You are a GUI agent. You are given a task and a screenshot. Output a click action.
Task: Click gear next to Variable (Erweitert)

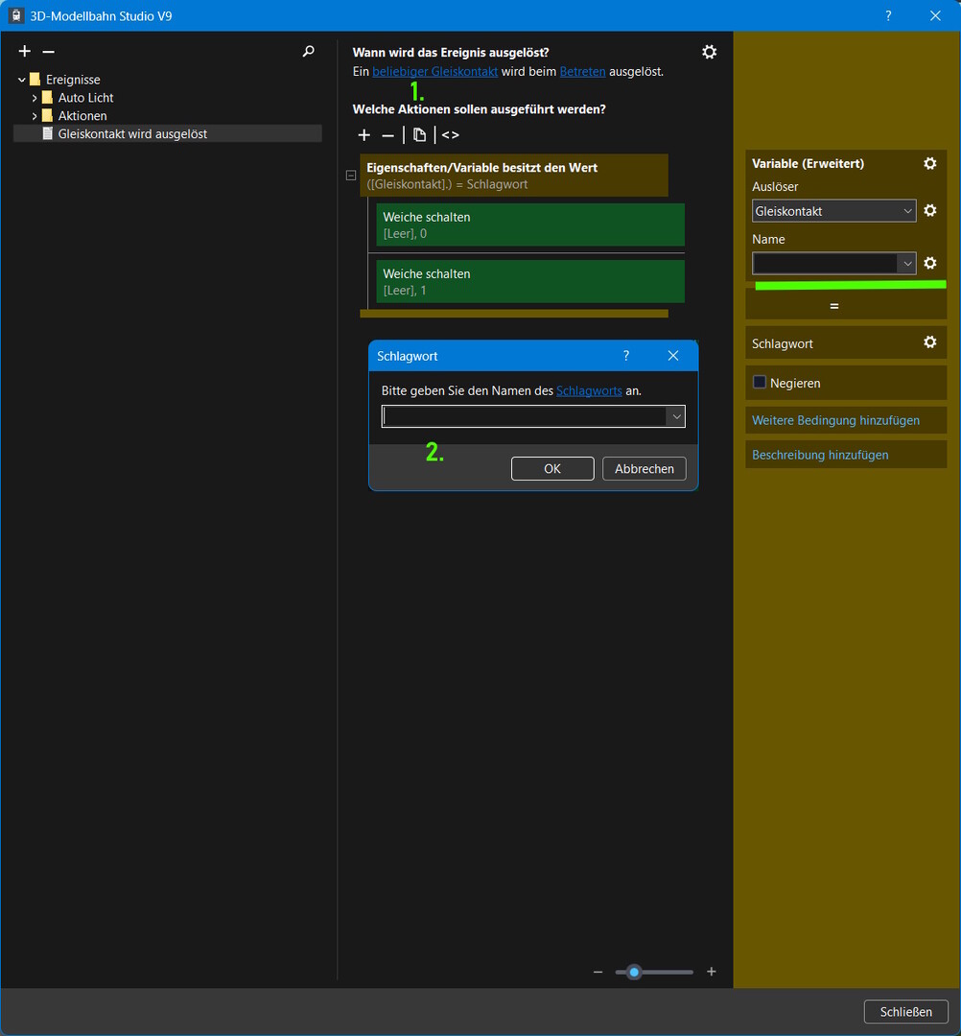929,164
